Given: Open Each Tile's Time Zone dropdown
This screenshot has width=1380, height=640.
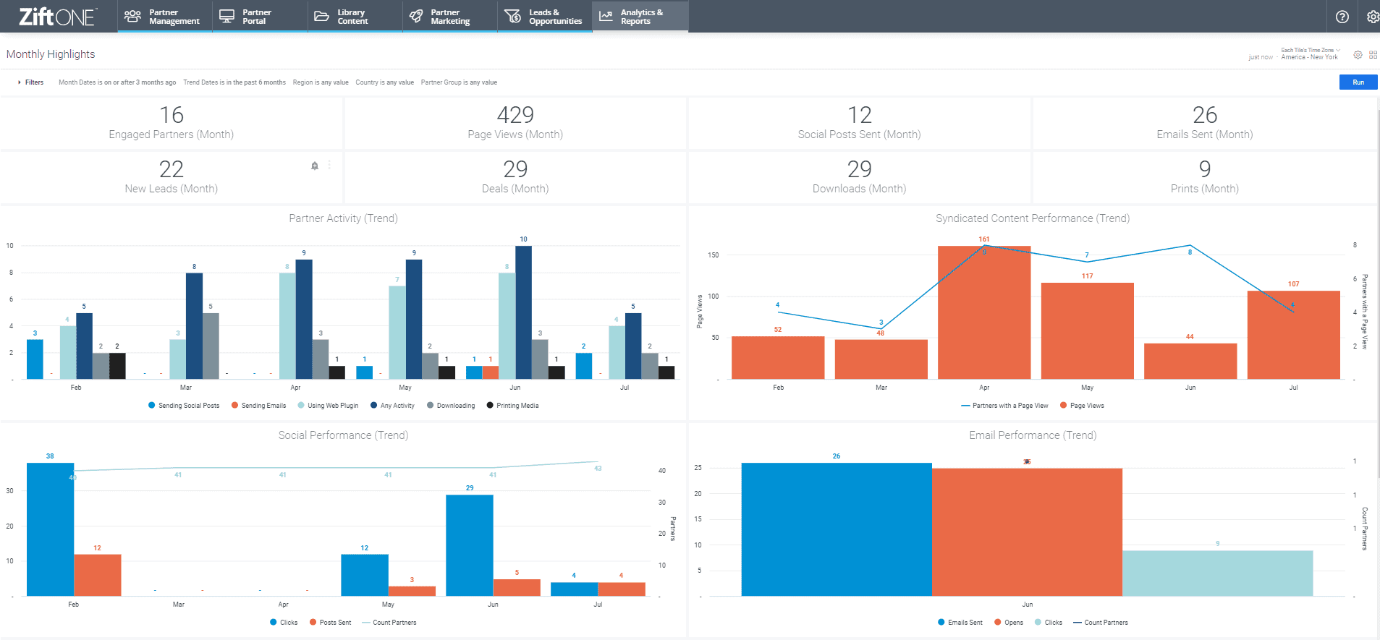Looking at the screenshot, I should coord(1310,50).
